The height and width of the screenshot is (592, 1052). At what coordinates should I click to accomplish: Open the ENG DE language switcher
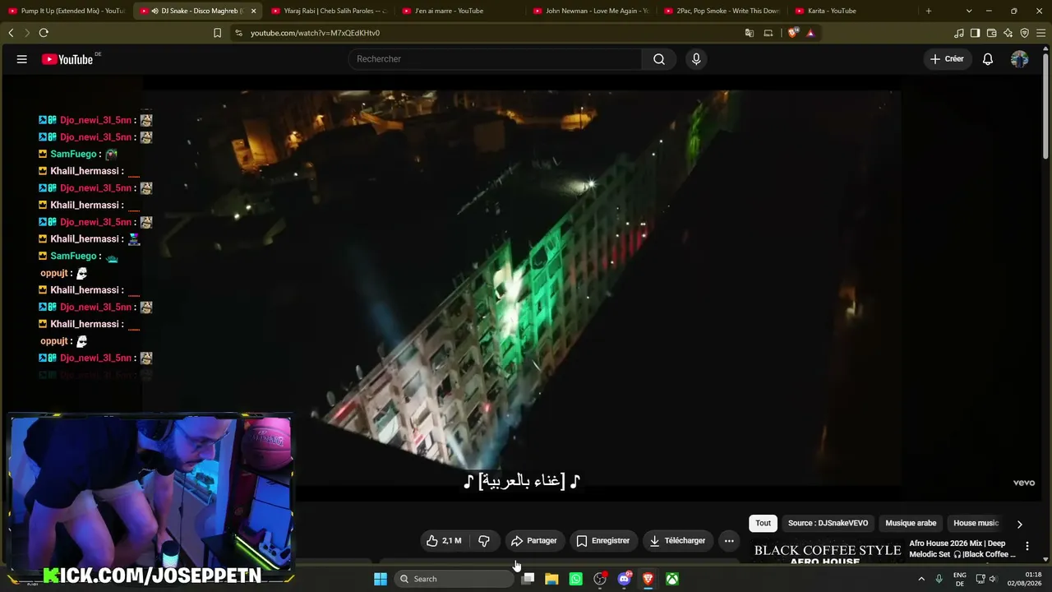(960, 579)
